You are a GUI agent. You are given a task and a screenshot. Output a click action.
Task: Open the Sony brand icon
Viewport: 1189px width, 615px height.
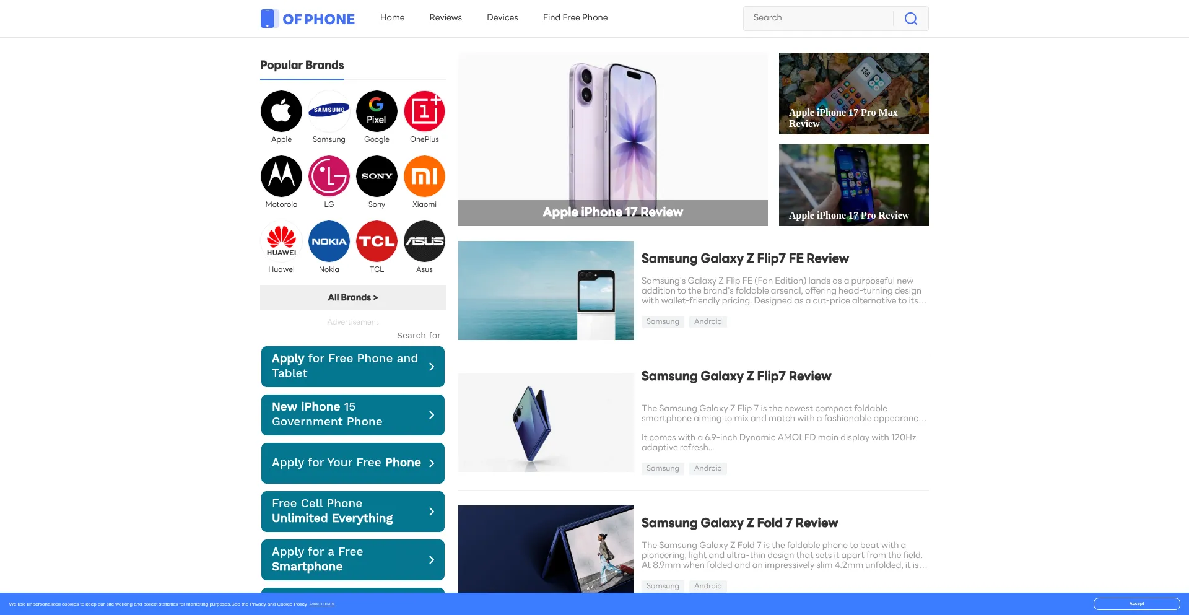377,177
